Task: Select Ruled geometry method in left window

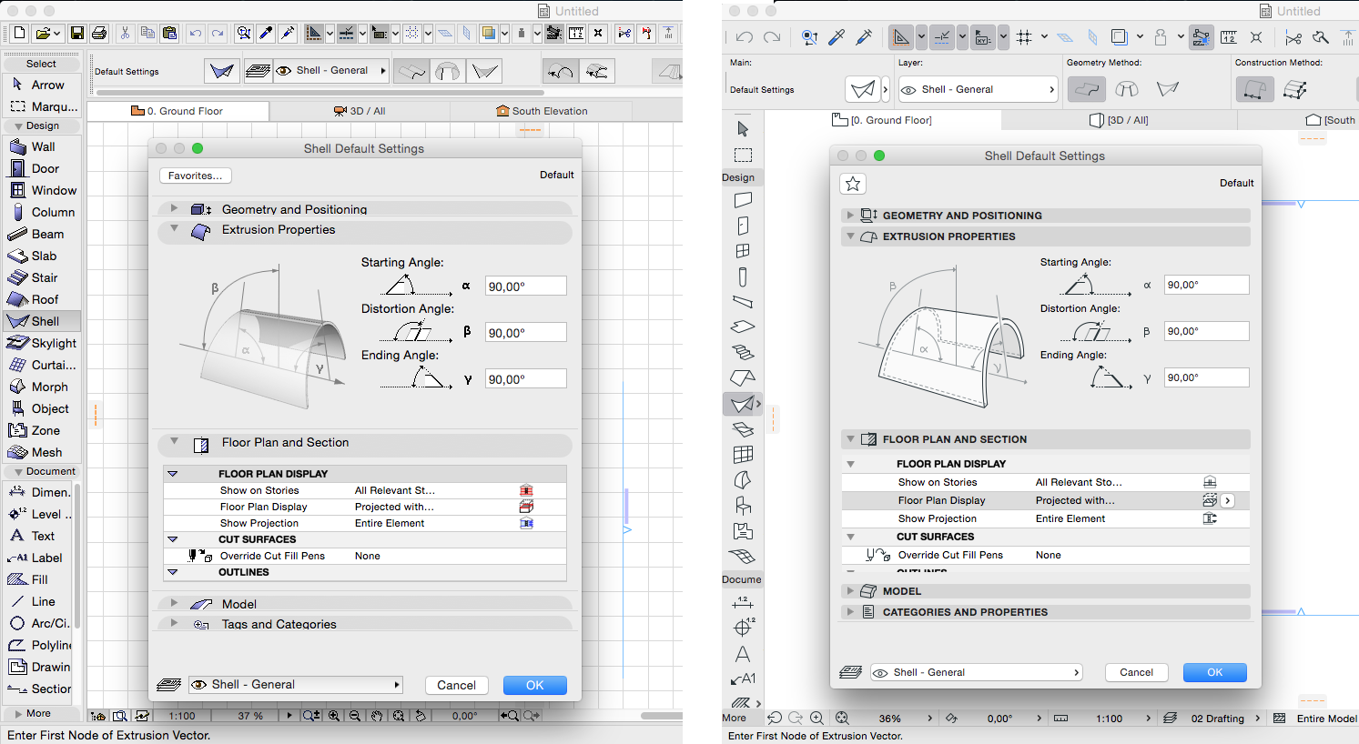Action: click(x=483, y=71)
